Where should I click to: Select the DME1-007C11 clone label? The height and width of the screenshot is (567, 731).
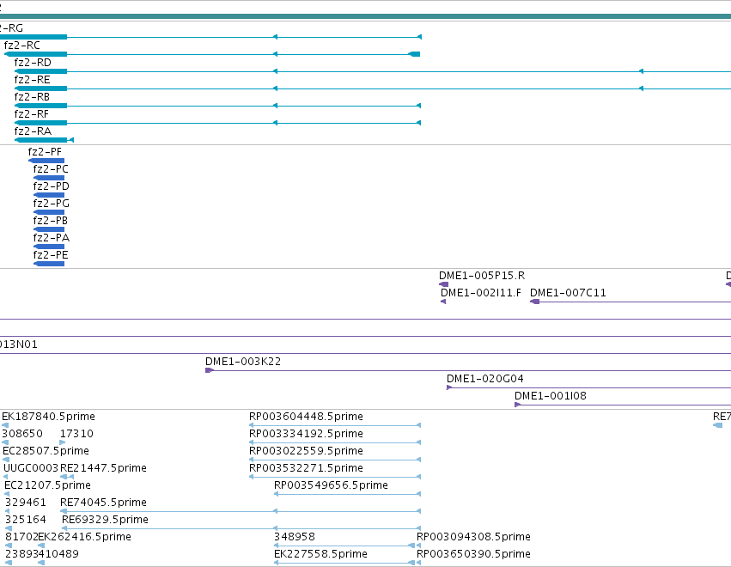point(568,293)
